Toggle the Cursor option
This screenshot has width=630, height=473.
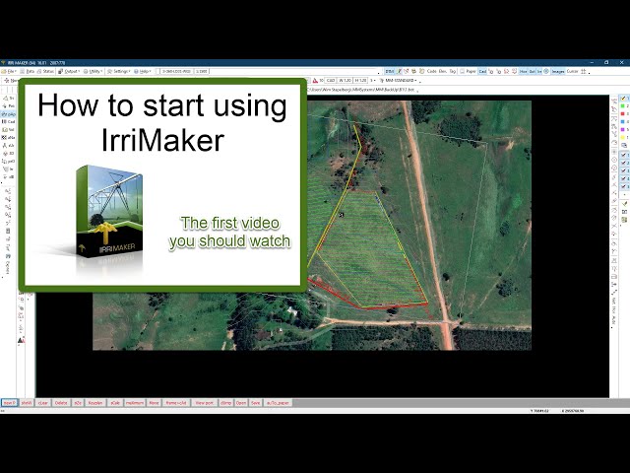pyautogui.click(x=573, y=71)
